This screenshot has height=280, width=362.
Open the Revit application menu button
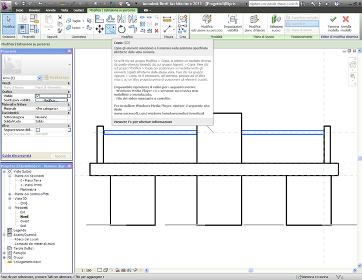pos(6,5)
